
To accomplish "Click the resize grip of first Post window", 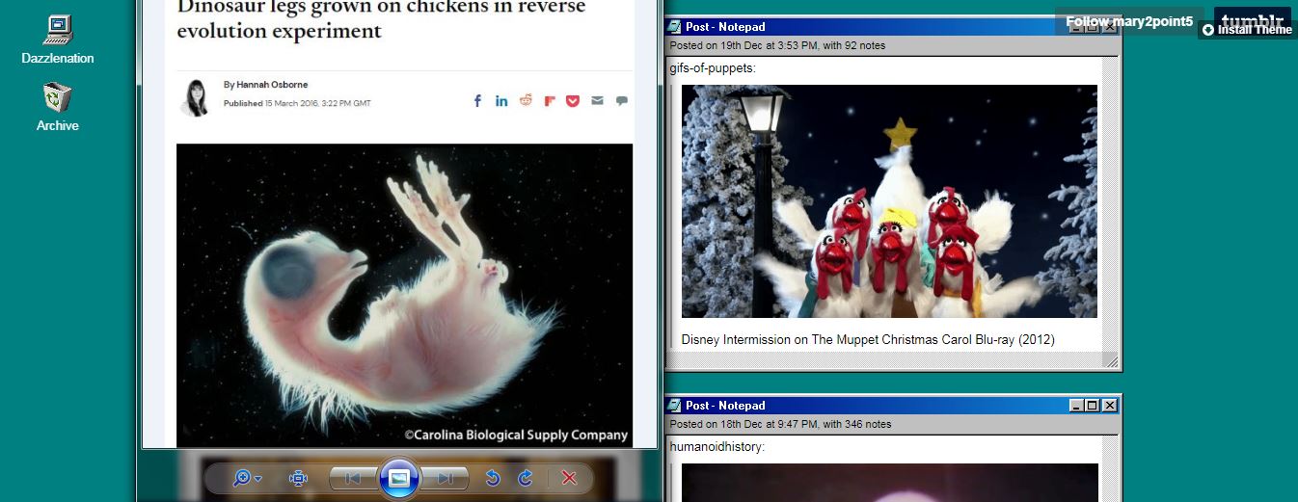I will pyautogui.click(x=1111, y=361).
